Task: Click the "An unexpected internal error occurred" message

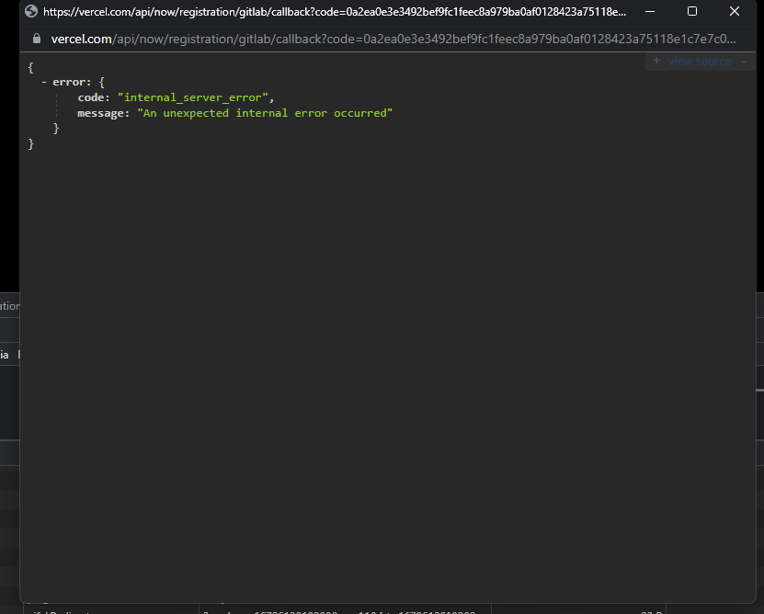Action: tap(265, 113)
